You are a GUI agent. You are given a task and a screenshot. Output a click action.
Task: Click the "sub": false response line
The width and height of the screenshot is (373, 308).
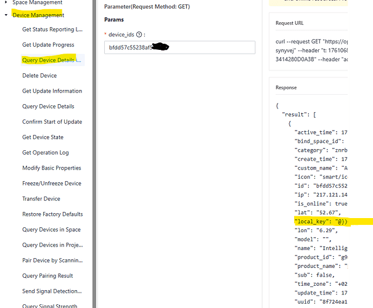click(x=314, y=275)
